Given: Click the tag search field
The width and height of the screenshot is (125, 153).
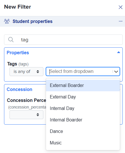Looking at the screenshot, I should coord(63,40).
